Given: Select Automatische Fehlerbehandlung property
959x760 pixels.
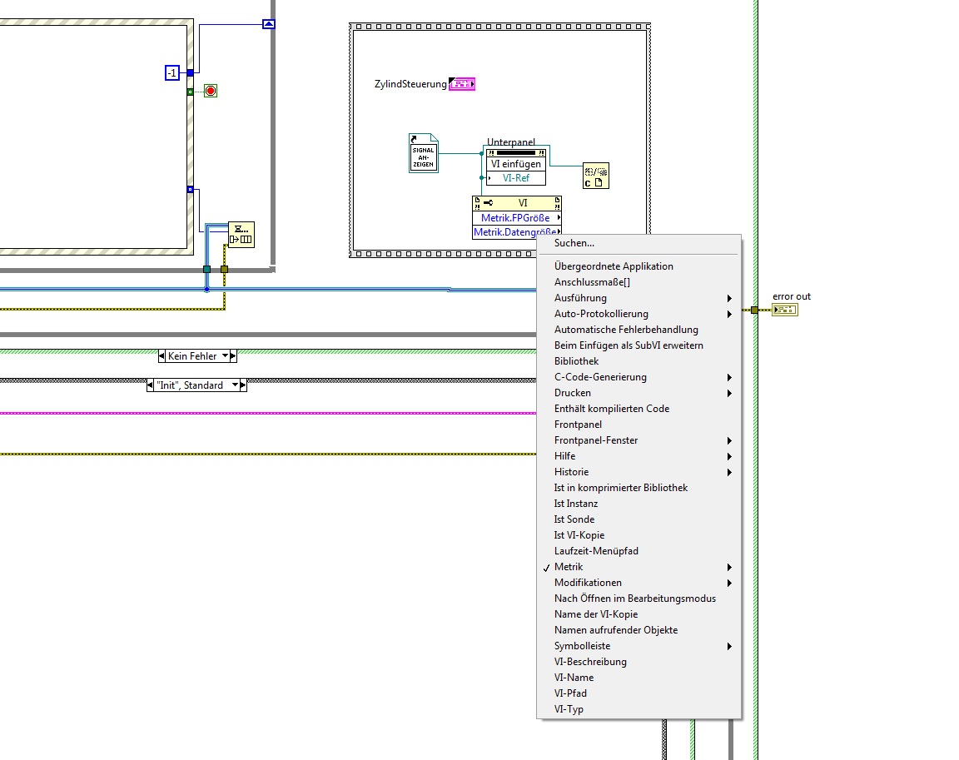Looking at the screenshot, I should (x=639, y=330).
